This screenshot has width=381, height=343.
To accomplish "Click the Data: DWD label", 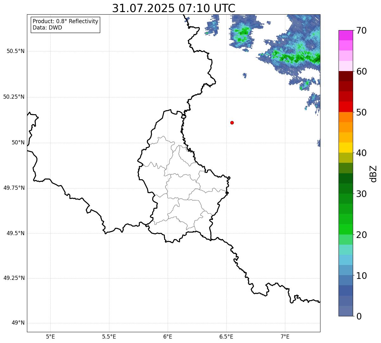I will [47, 28].
